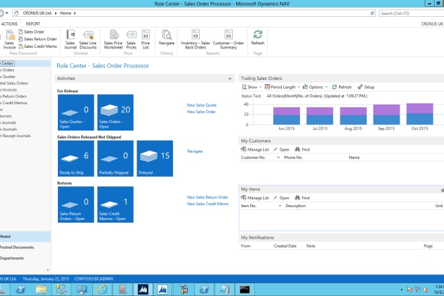Expand the Home breadcrumb arrow
Viewport: 444px width, 296px height.
tap(75, 13)
